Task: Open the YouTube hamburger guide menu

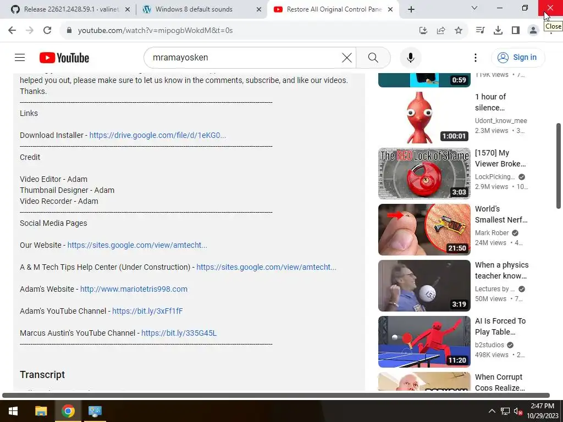Action: 20,57
